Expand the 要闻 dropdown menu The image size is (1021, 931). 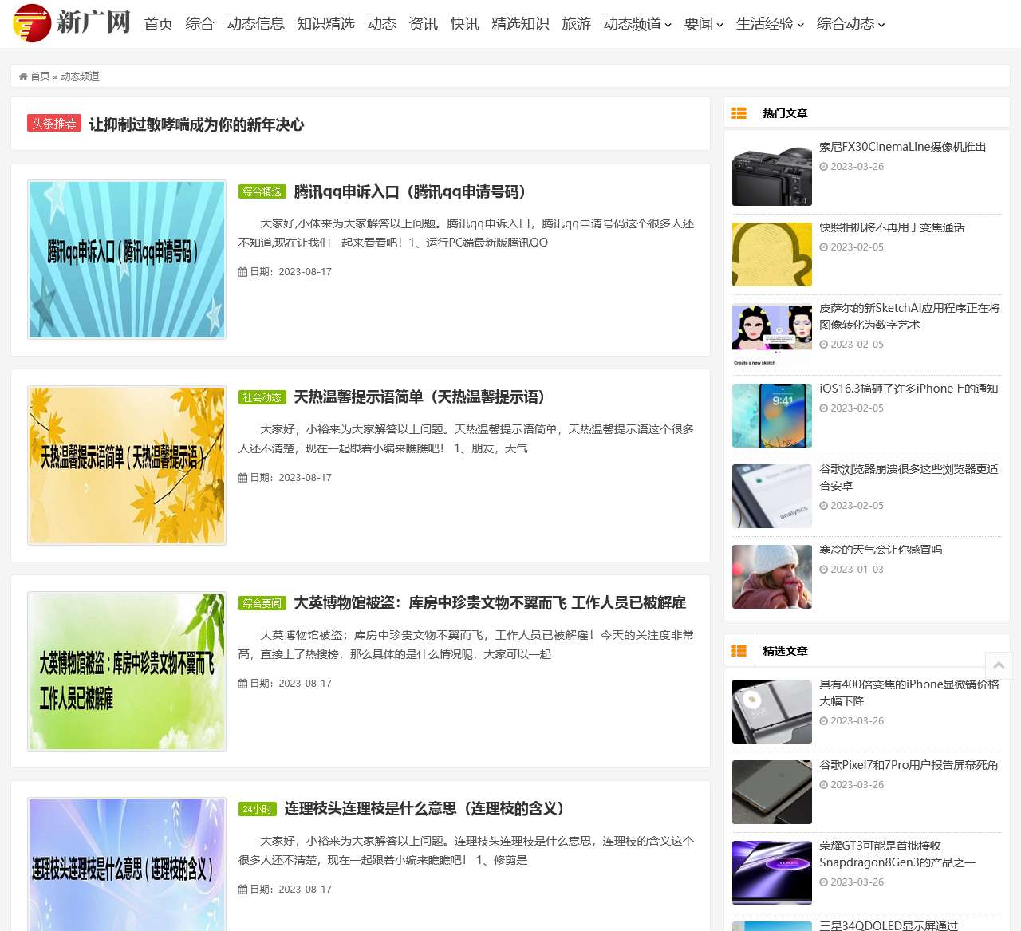703,24
